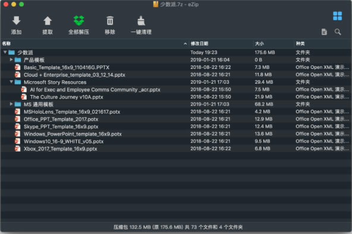Image resolution: width=352 pixels, height=234 pixels.
Task: Select Basic_Template_16x9_110416G.PPTX file name
Action: (x=67, y=67)
